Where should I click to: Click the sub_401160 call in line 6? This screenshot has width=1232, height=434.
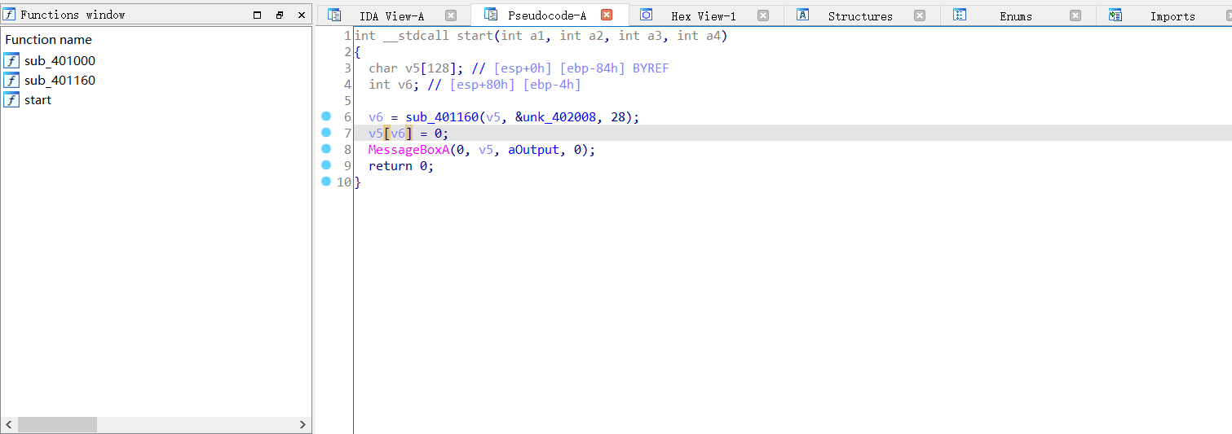coord(442,117)
